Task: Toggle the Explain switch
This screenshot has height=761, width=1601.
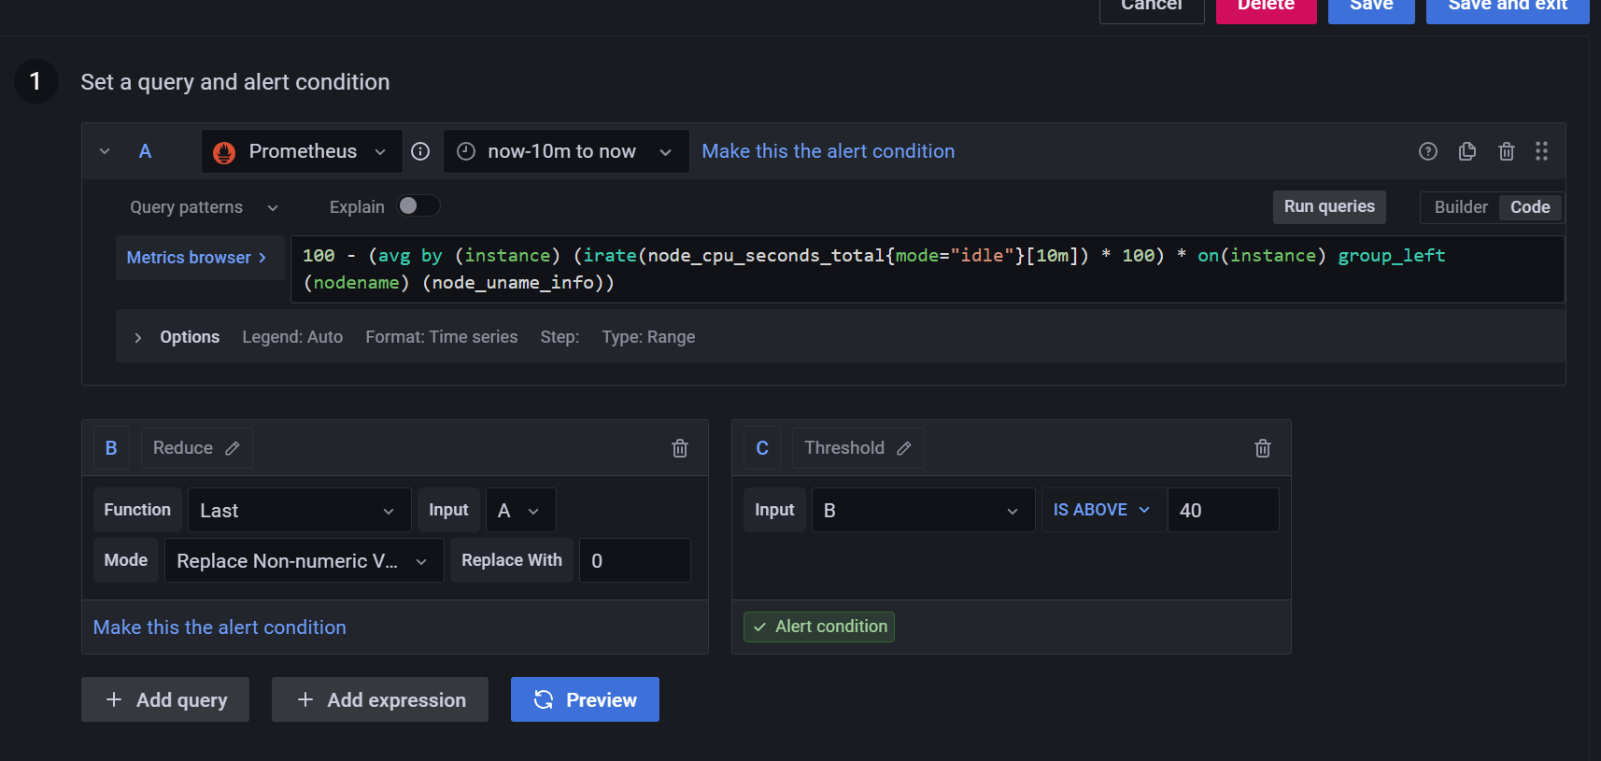Action: pyautogui.click(x=418, y=206)
